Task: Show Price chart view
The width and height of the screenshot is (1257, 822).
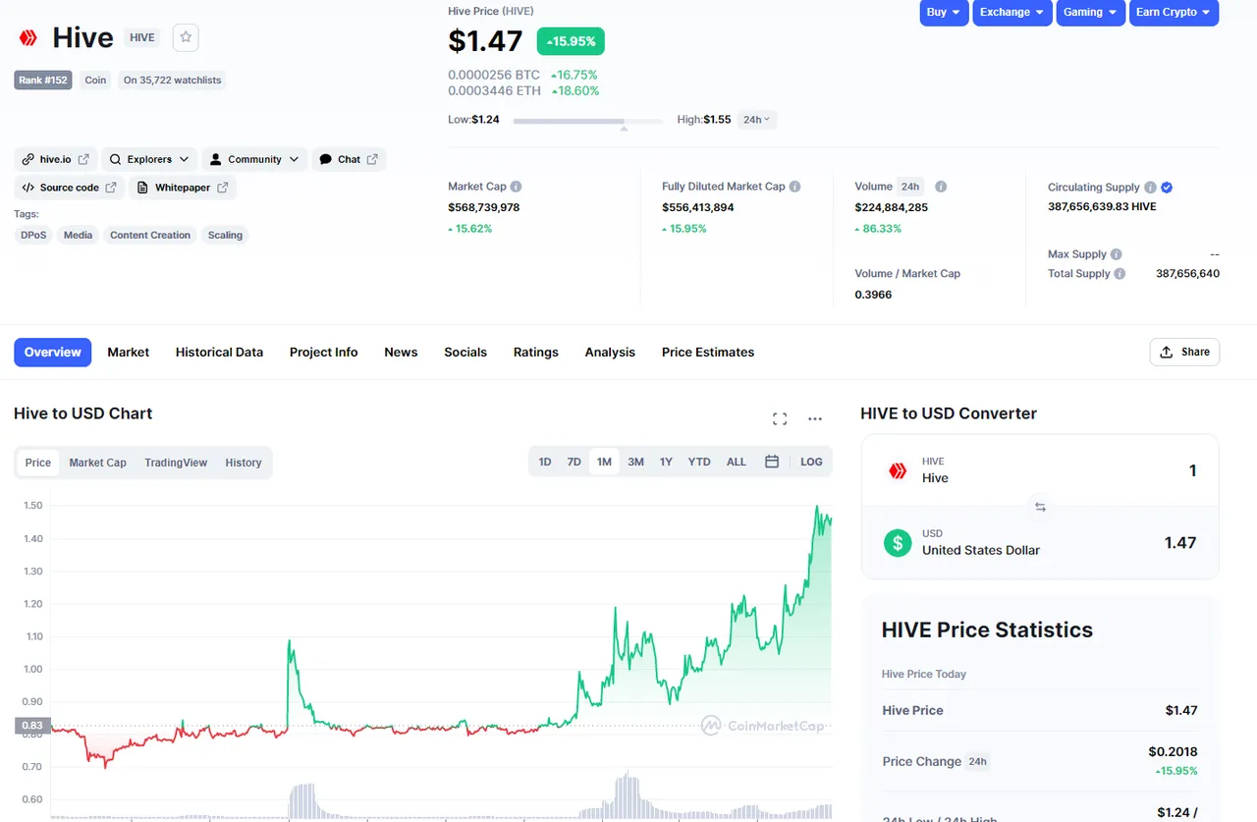Action: tap(38, 463)
